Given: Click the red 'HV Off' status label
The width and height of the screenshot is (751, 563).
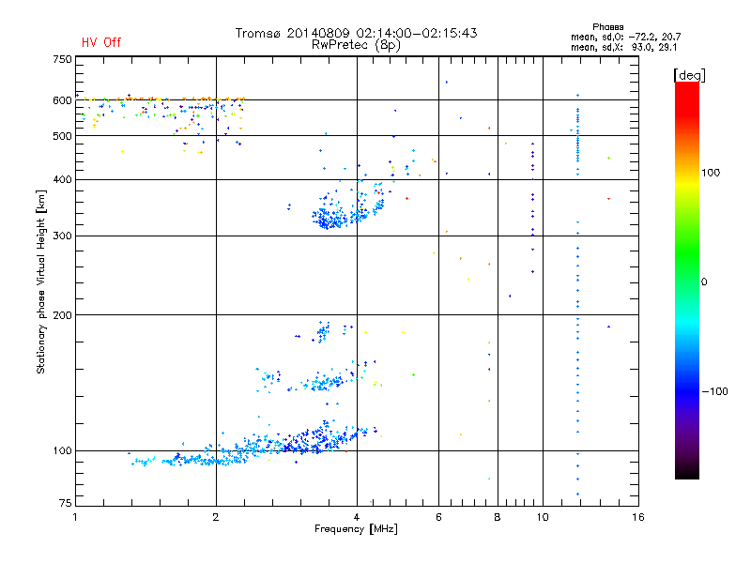Looking at the screenshot, I should (101, 42).
